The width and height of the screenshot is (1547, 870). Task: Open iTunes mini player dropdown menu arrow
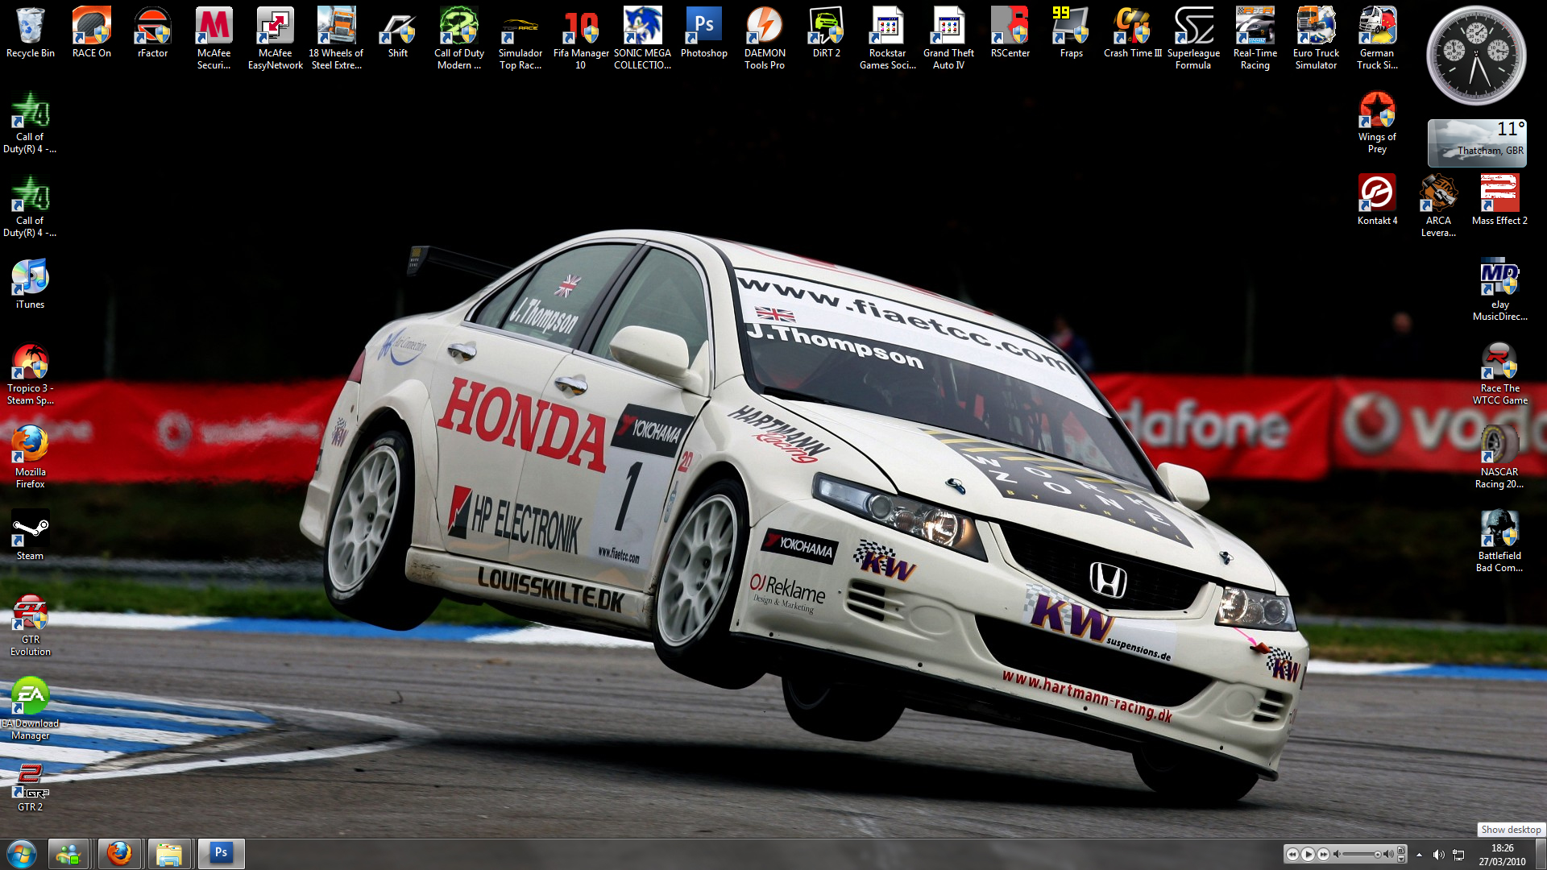click(1401, 860)
